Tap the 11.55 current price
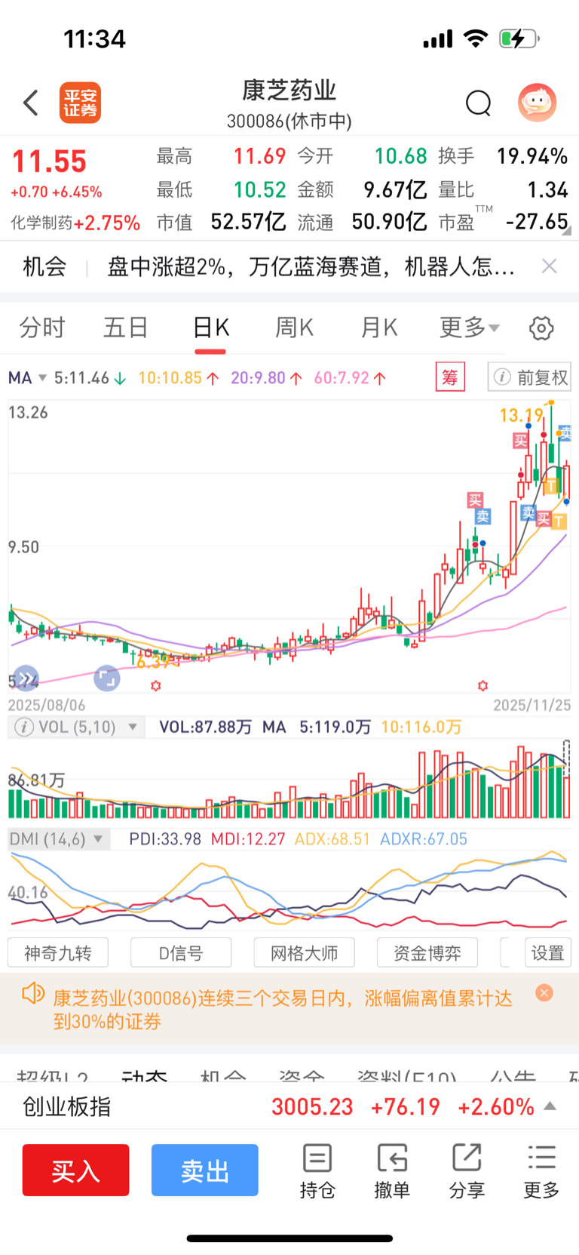This screenshot has width=579, height=1255. pos(49,161)
